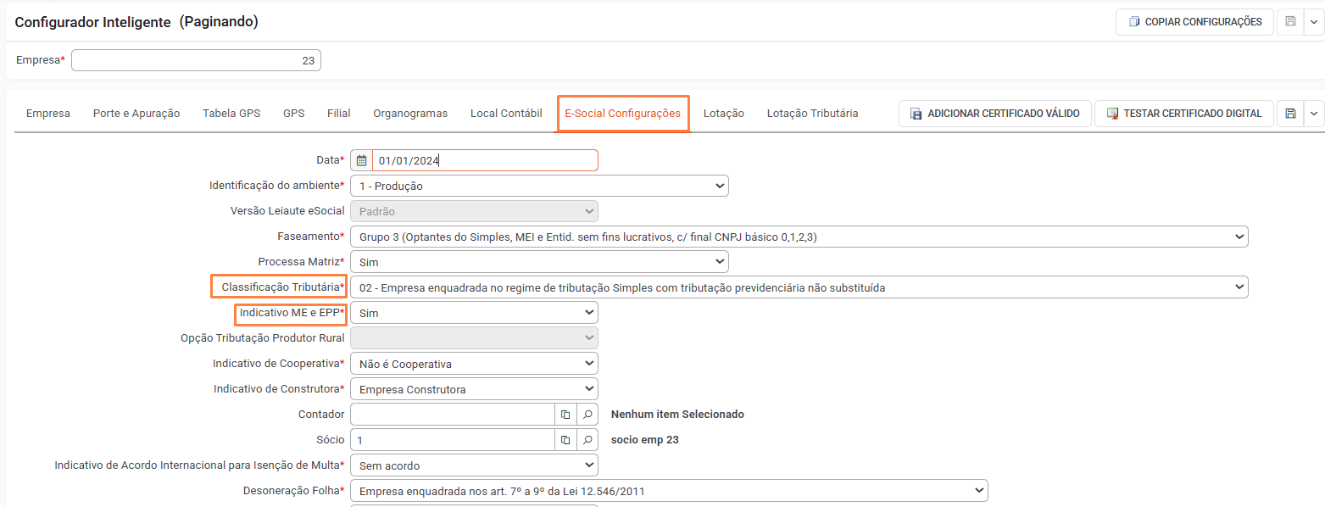Click Adicionar Certificado Válido button
Viewport: 1325px width, 507px height.
995,114
